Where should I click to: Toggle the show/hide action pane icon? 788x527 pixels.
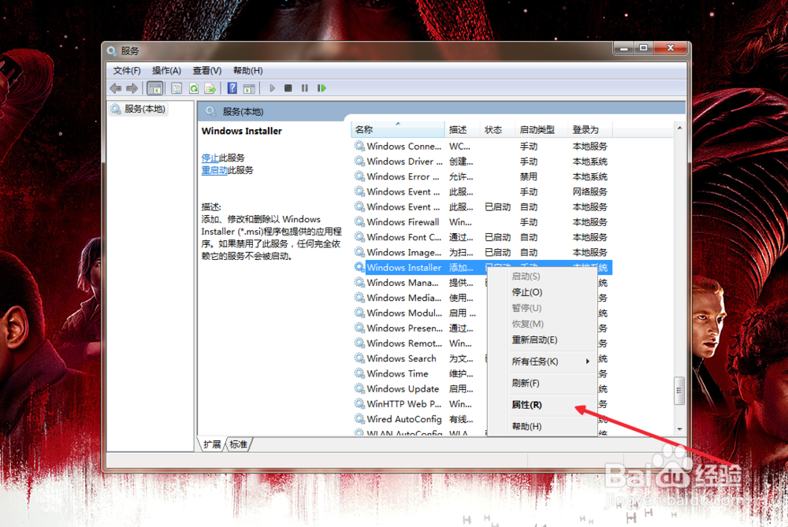tap(249, 88)
